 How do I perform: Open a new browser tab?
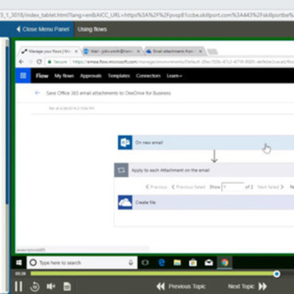[212, 51]
